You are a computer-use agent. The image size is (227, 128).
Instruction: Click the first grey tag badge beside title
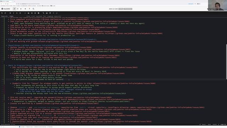[x=121, y=9]
